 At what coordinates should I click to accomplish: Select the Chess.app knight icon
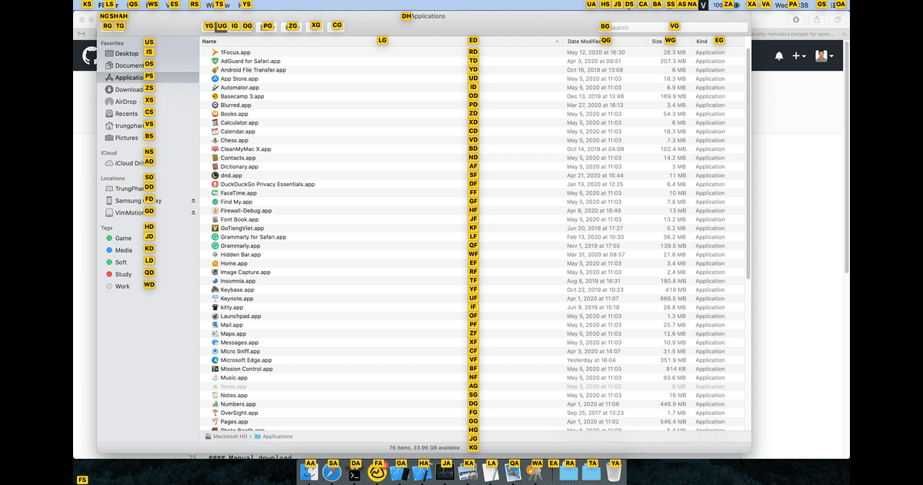(x=215, y=140)
